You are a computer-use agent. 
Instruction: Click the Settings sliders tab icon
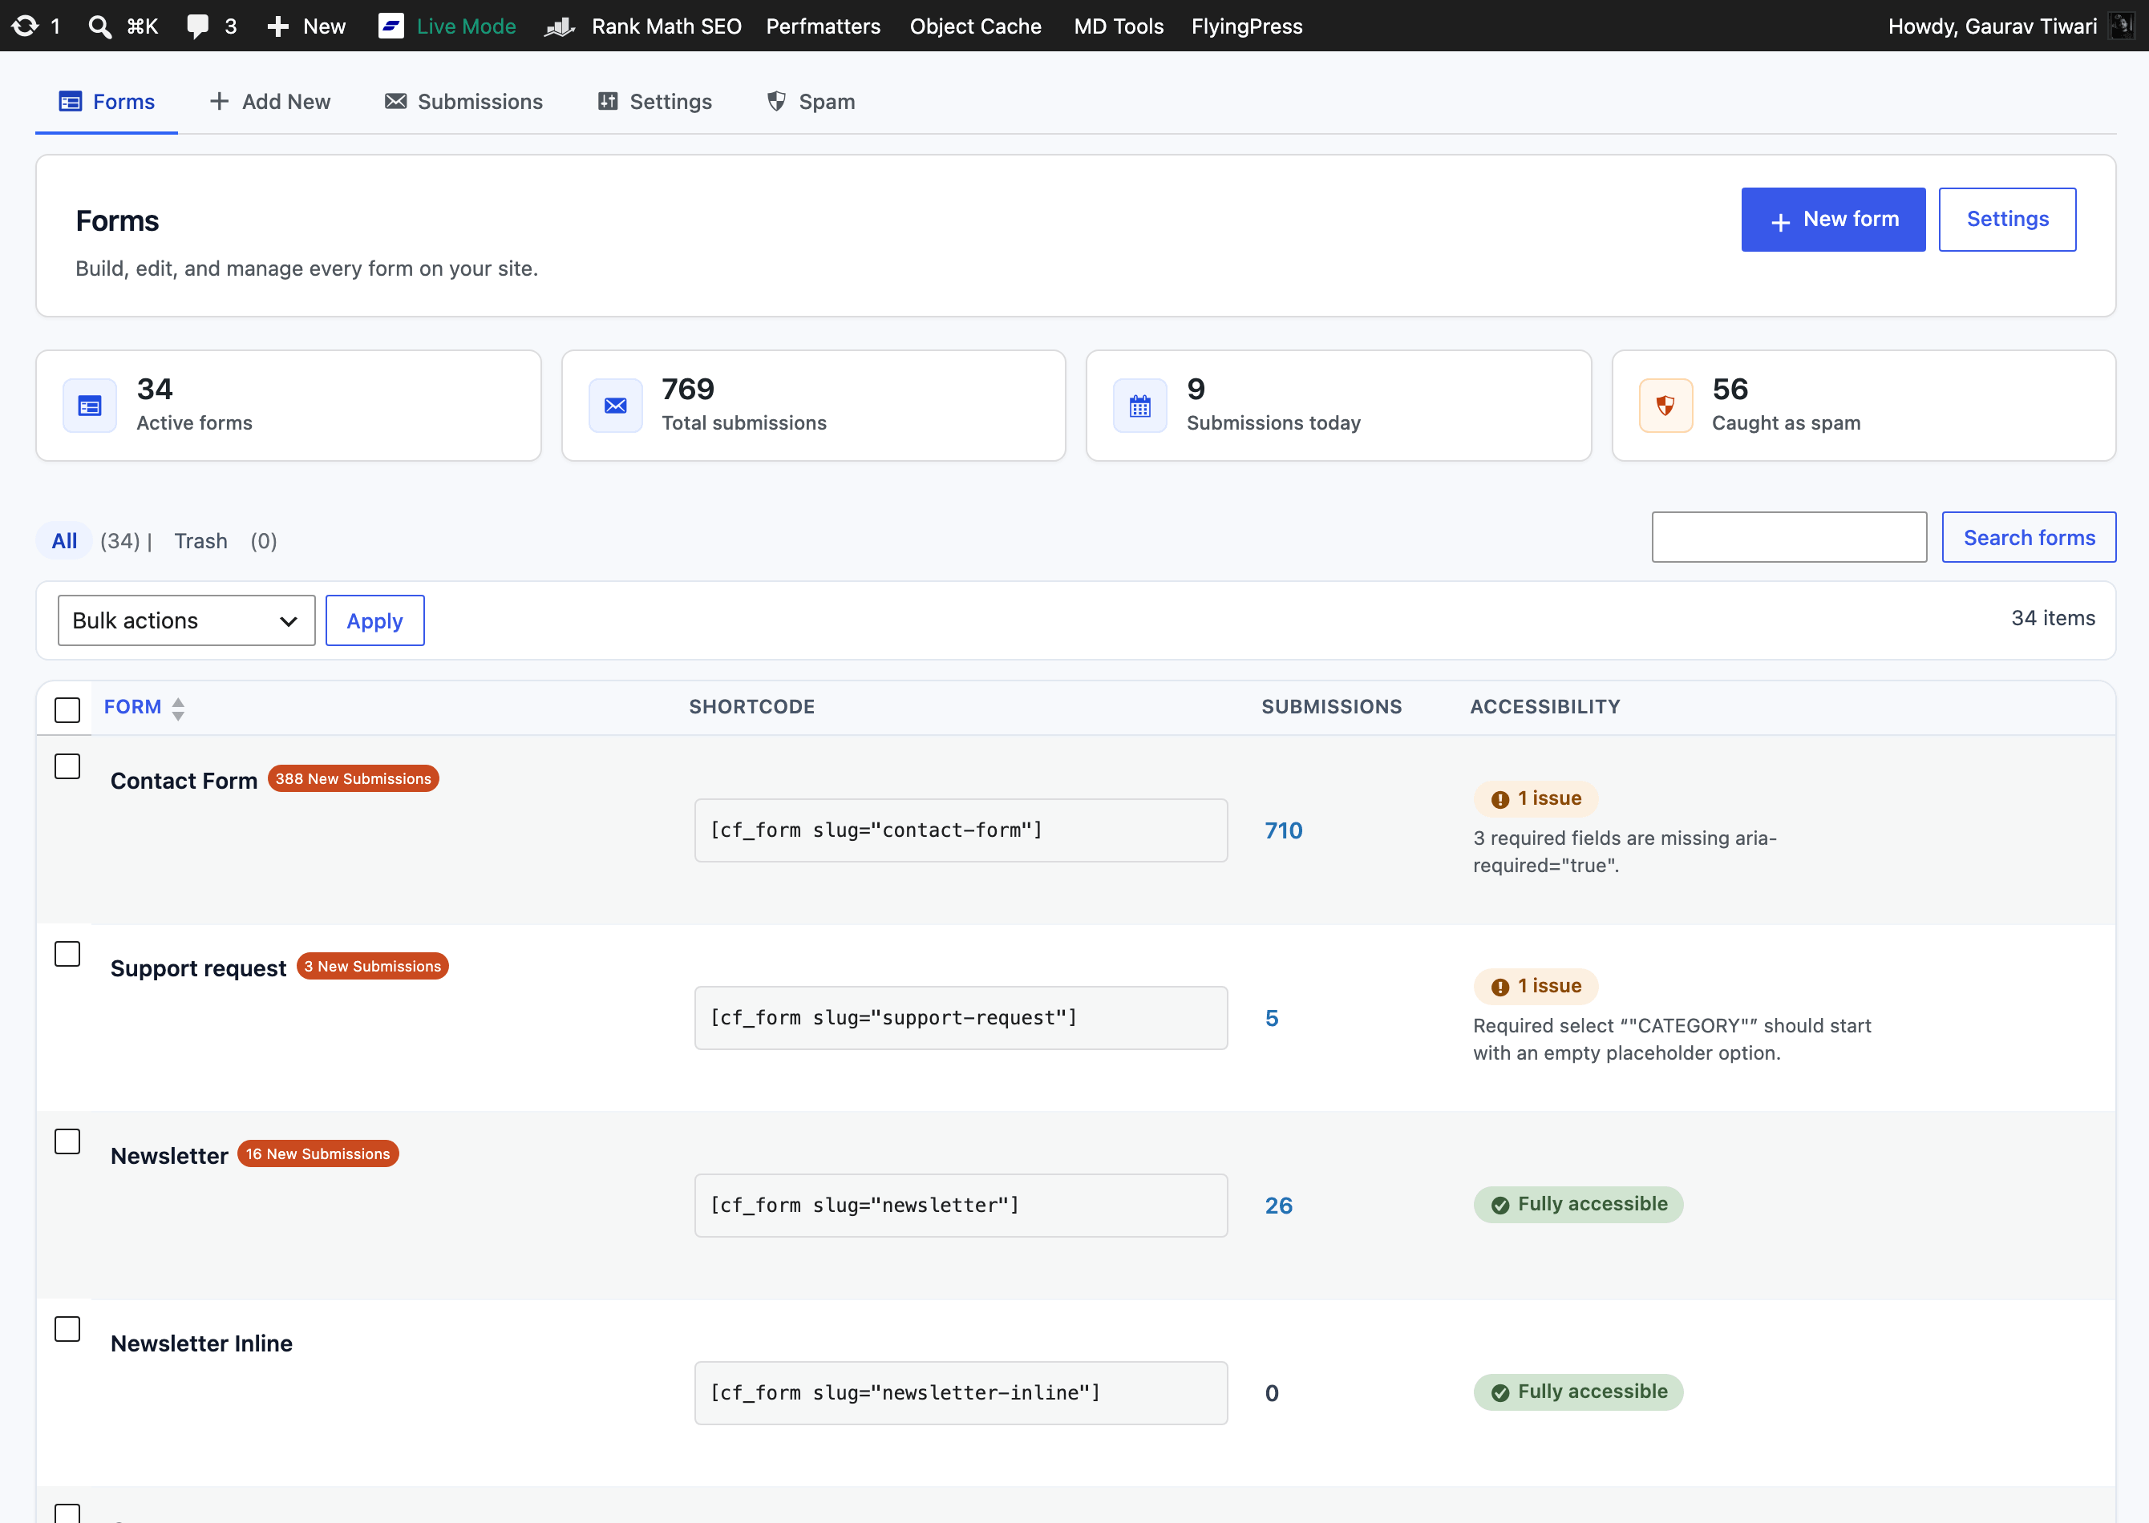(x=608, y=101)
